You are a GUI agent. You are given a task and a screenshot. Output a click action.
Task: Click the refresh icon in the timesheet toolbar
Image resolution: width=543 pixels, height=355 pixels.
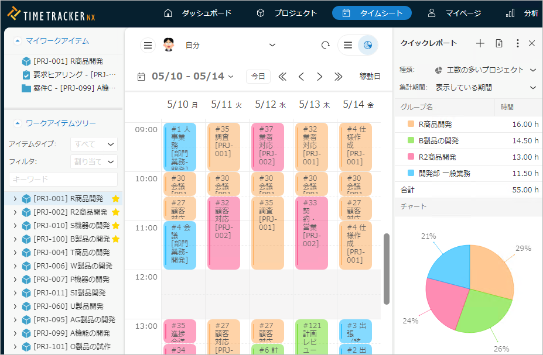point(325,45)
